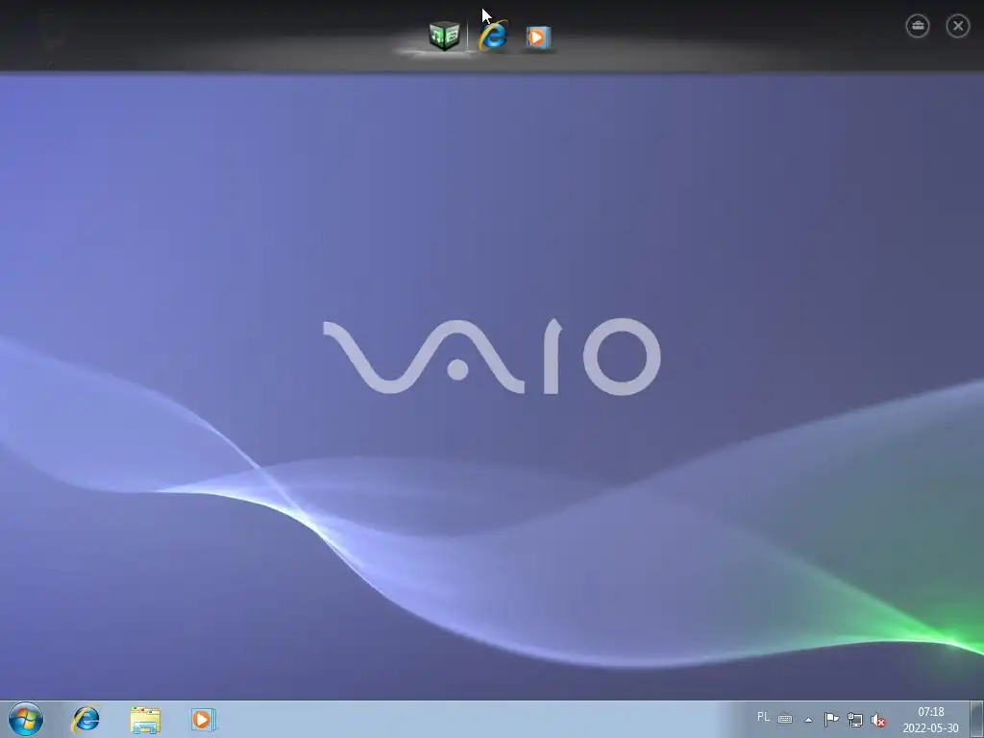
Task: Show hidden tray icons arrow
Action: pos(809,720)
